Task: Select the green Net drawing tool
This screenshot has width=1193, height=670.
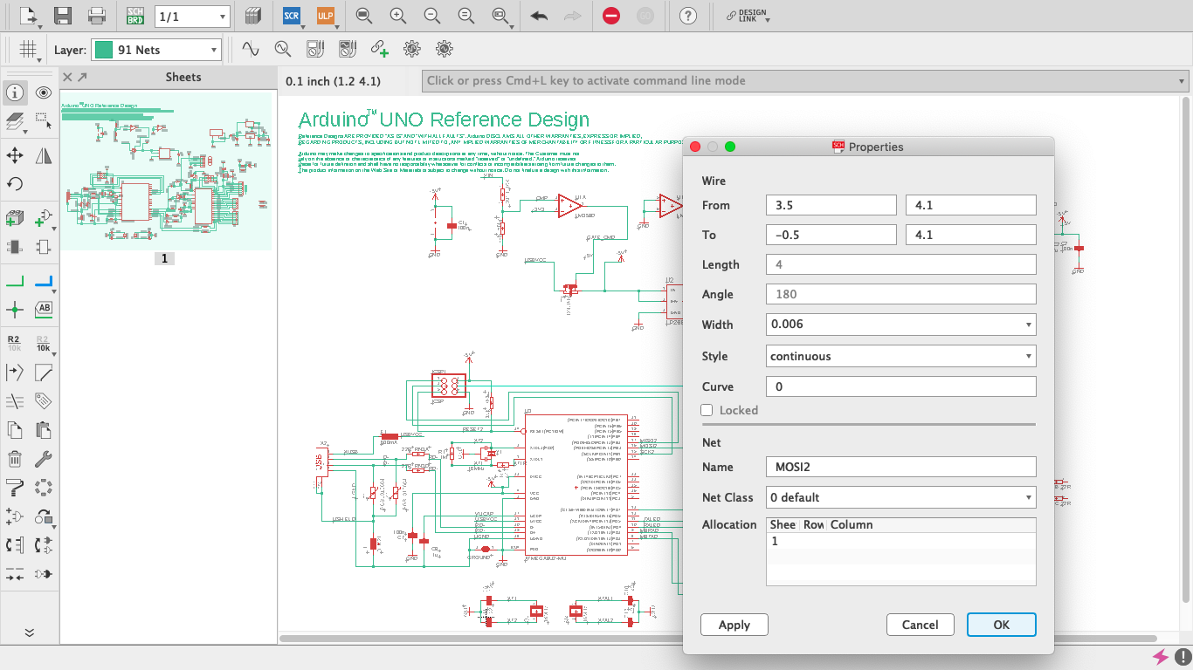Action: pyautogui.click(x=15, y=281)
